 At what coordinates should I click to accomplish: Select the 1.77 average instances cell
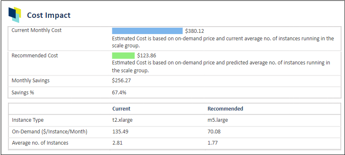coord(213,143)
